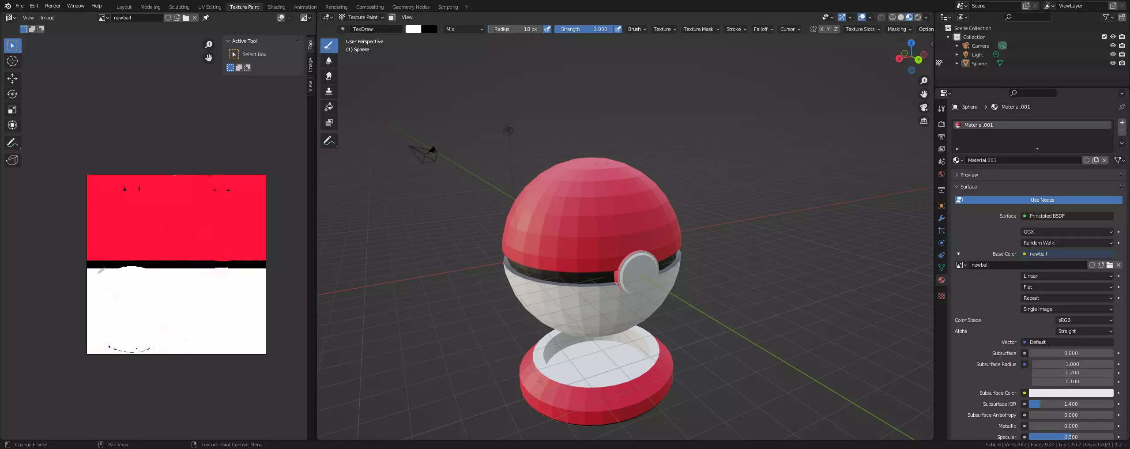Activate the Cursor tool in image editor
The height and width of the screenshot is (449, 1130).
coord(12,61)
